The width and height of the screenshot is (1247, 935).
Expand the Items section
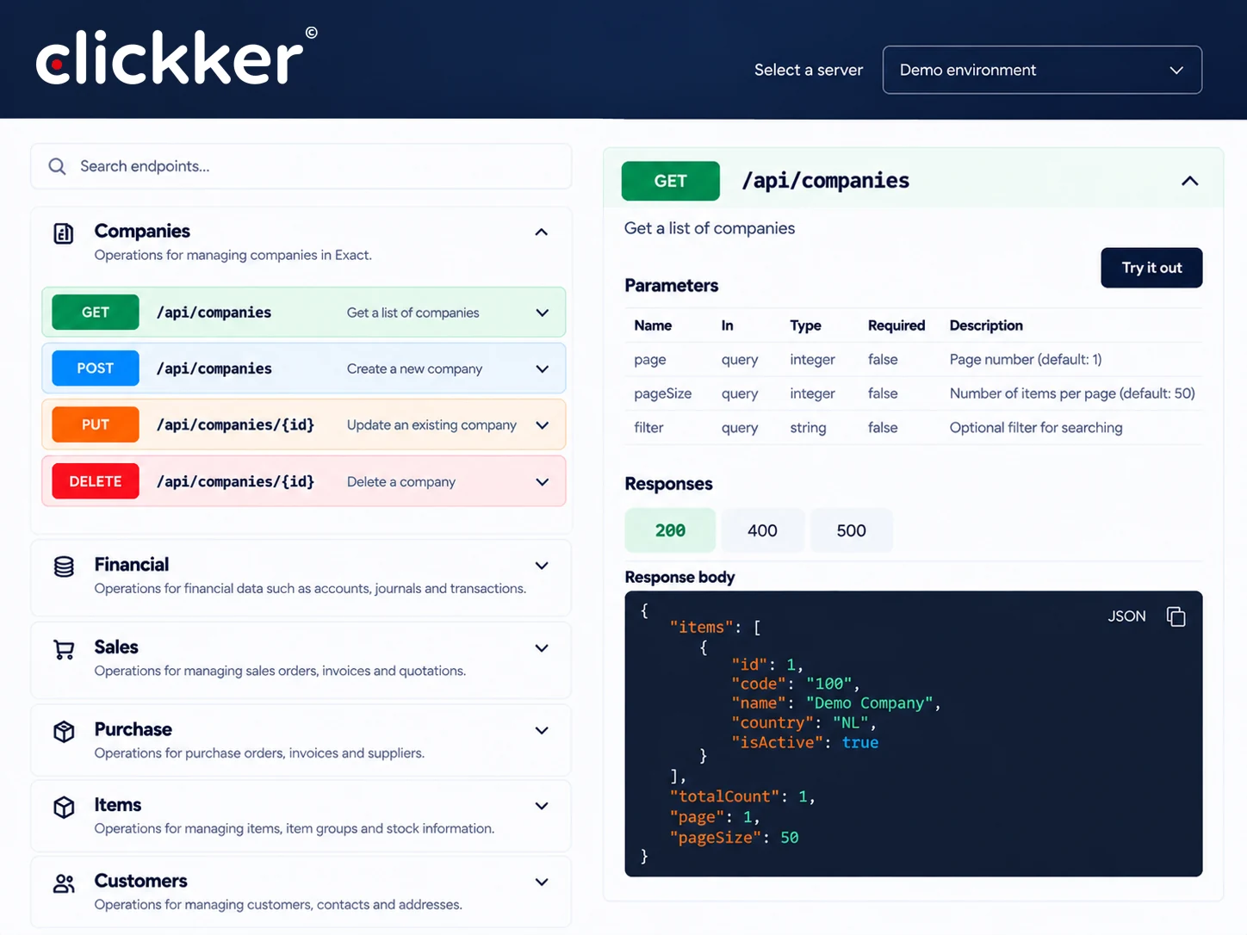click(542, 806)
